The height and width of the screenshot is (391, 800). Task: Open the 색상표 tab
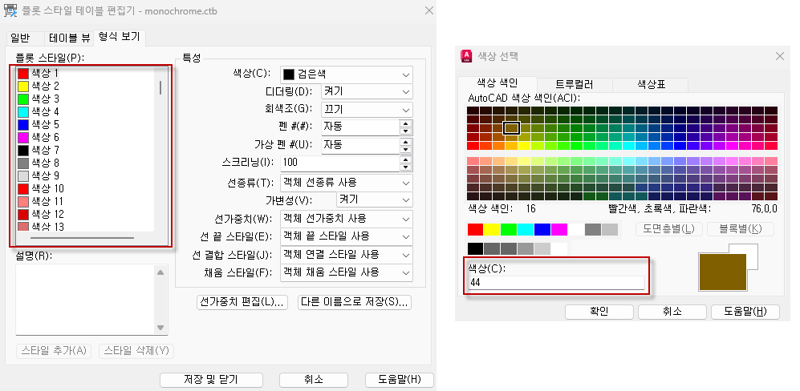[651, 85]
